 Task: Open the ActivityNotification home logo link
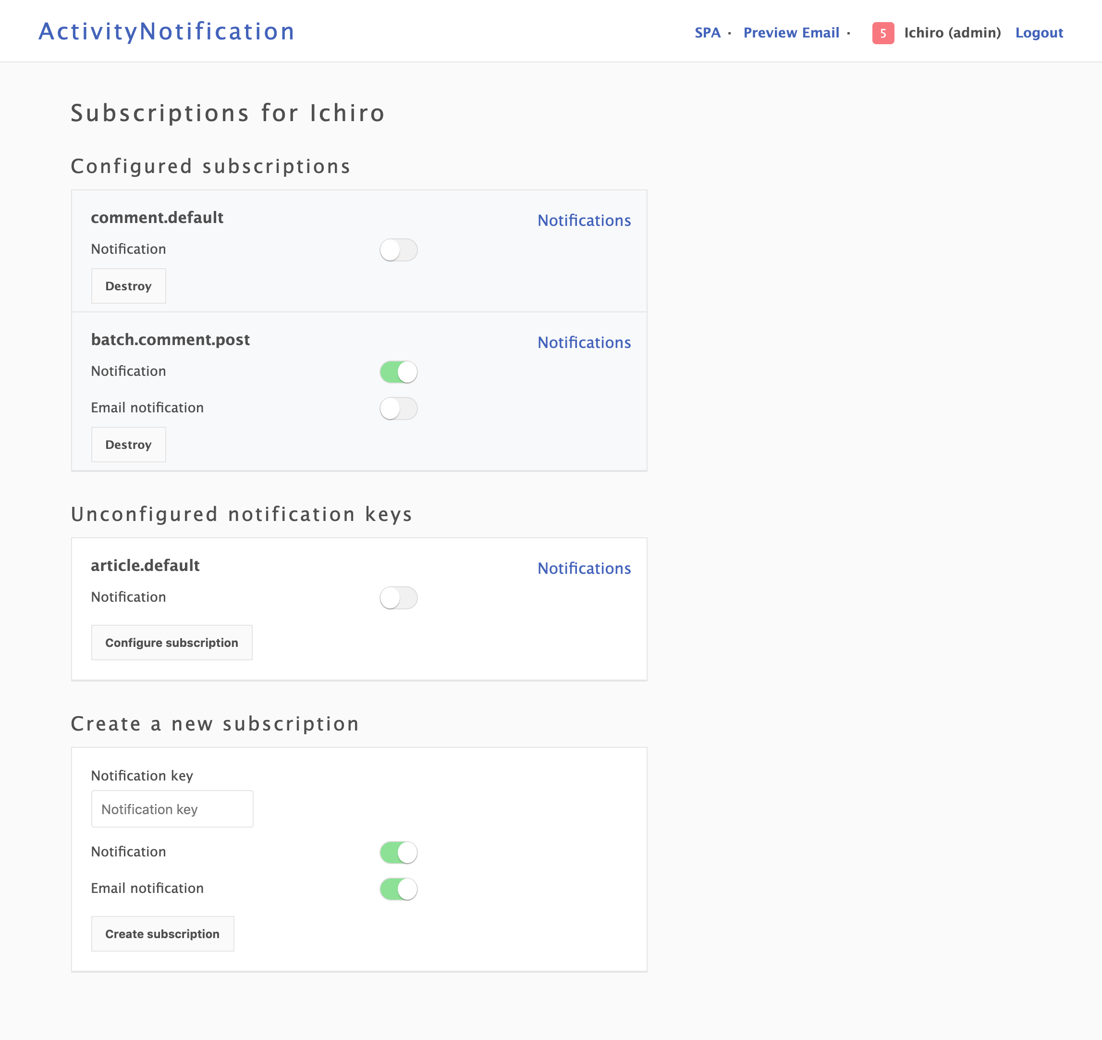(x=166, y=32)
